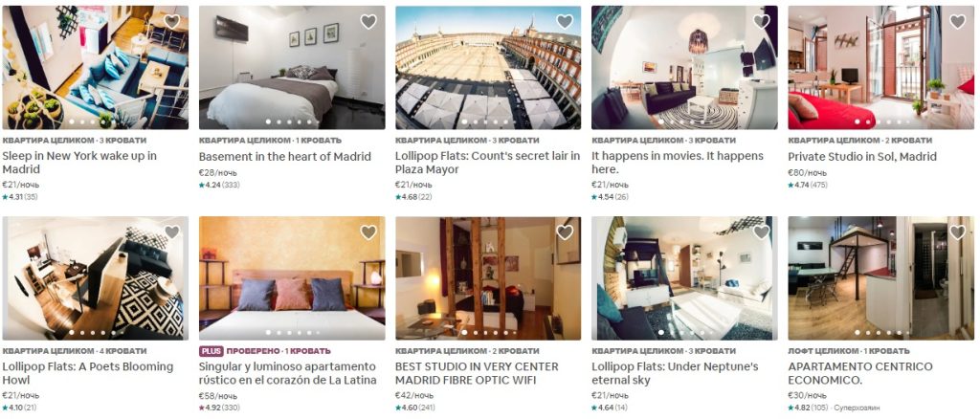This screenshot has height=419, width=980.
Task: Open 'Sleep in New York wake up in Madrid' title
Action: (x=79, y=163)
